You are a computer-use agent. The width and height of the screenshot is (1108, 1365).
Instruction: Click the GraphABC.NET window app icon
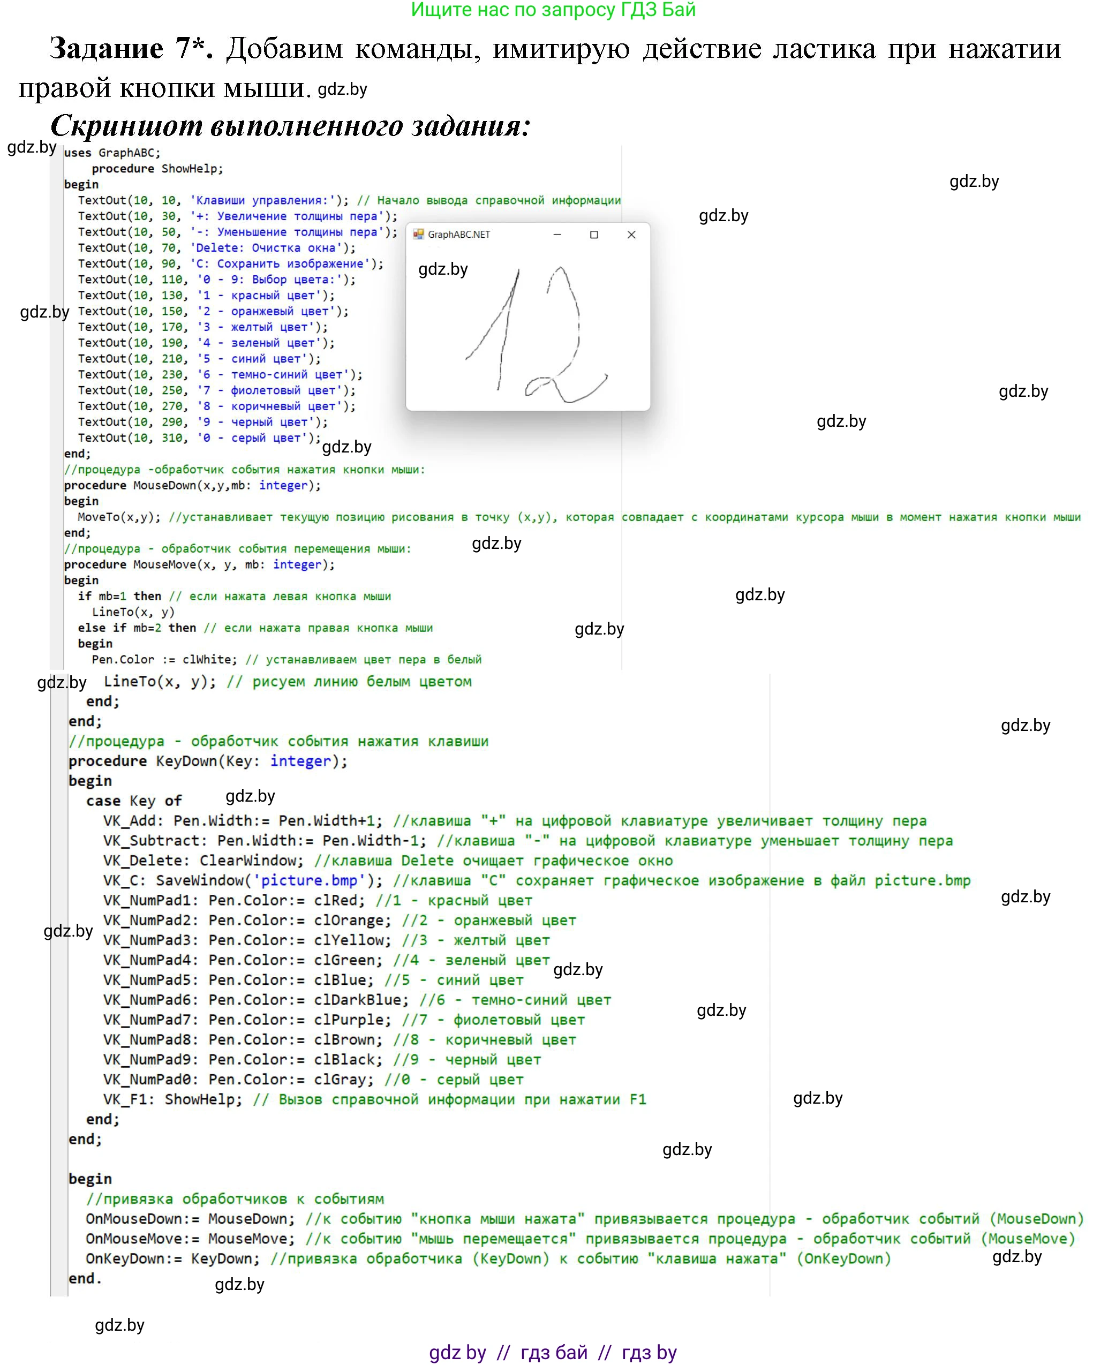(x=419, y=234)
